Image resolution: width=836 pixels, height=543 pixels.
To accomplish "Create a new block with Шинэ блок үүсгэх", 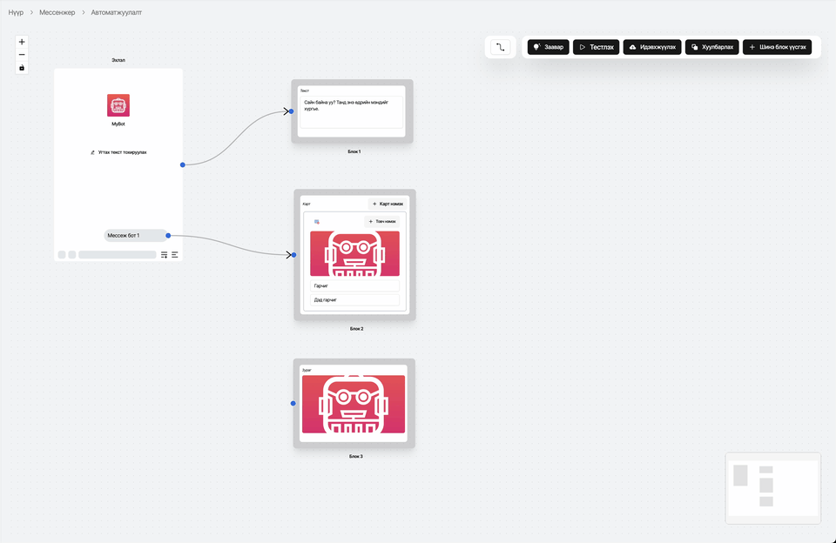I will pos(777,47).
